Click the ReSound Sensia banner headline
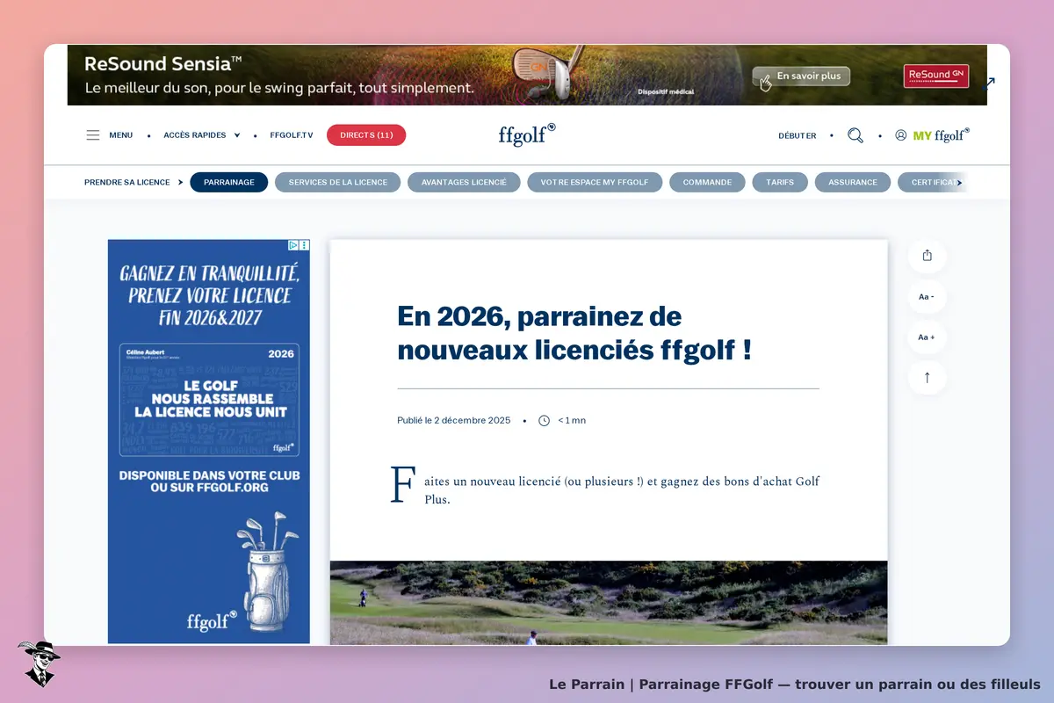The height and width of the screenshot is (703, 1054). 163,64
